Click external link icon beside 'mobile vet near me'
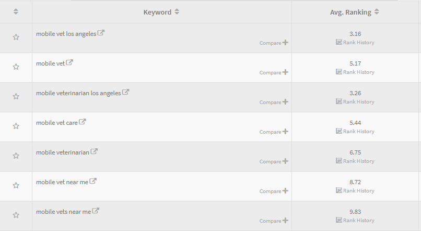421x231 pixels. tap(93, 181)
